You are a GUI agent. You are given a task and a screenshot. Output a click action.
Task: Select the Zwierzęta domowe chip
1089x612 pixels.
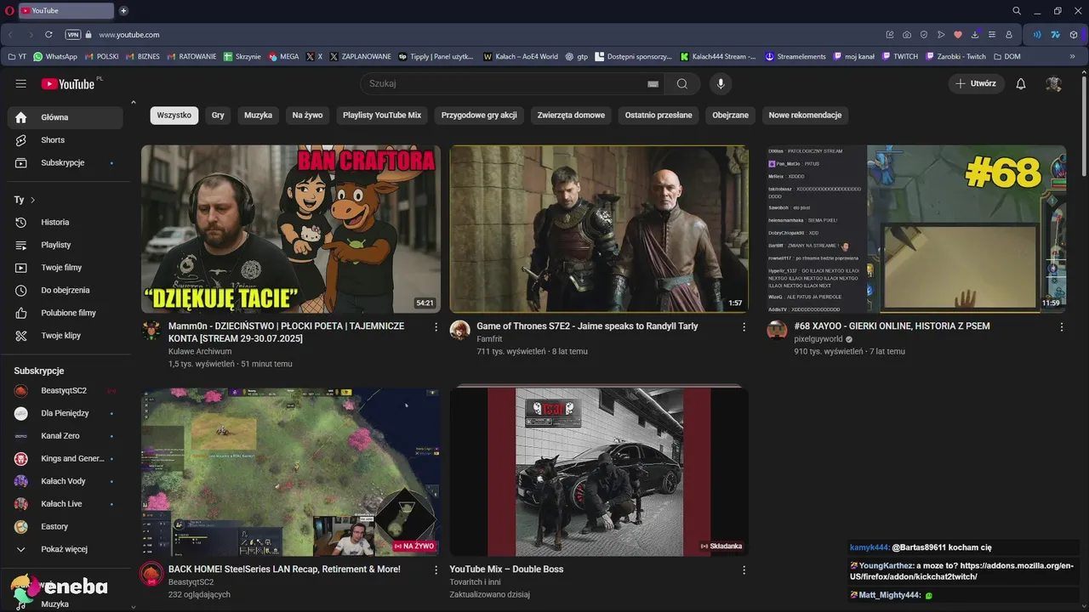click(x=571, y=115)
